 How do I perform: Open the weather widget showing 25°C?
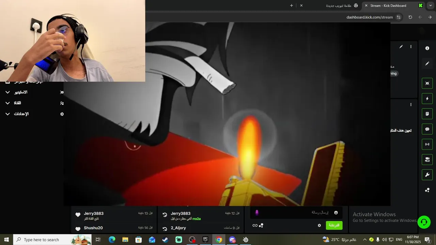click(339, 240)
